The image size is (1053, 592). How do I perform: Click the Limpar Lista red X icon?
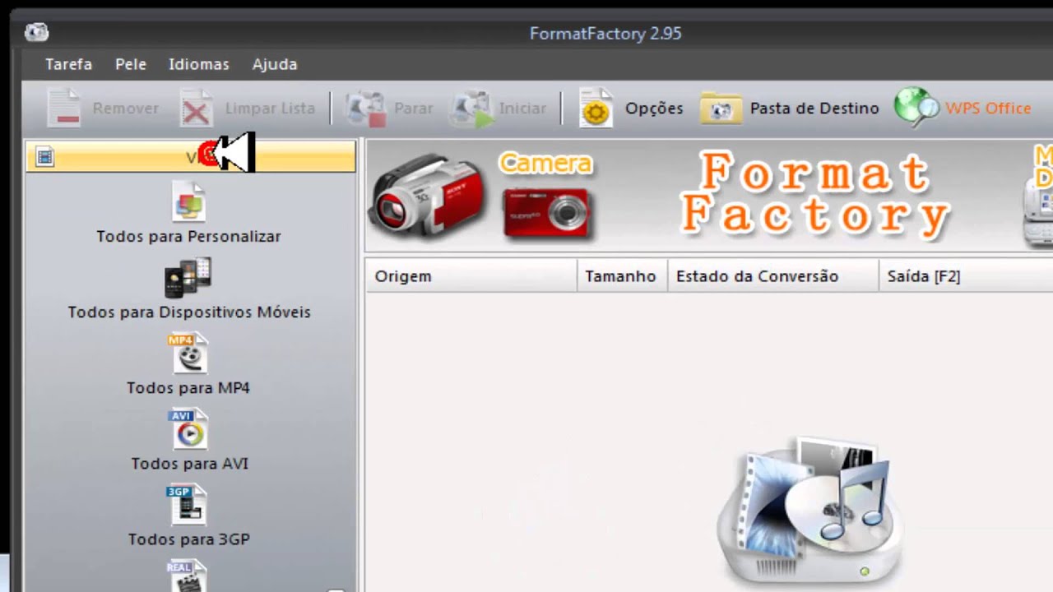(196, 108)
